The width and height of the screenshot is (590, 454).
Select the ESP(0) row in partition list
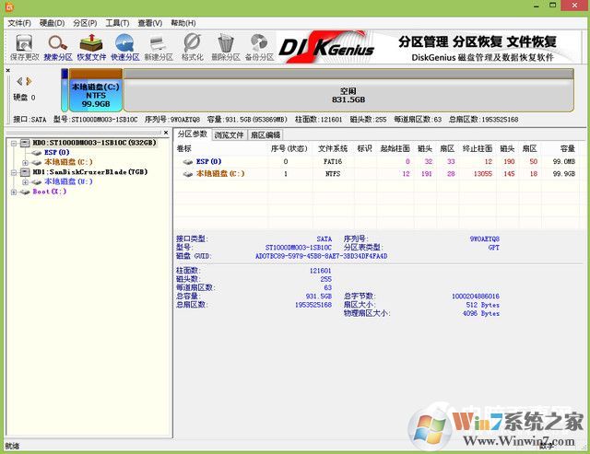(x=207, y=161)
